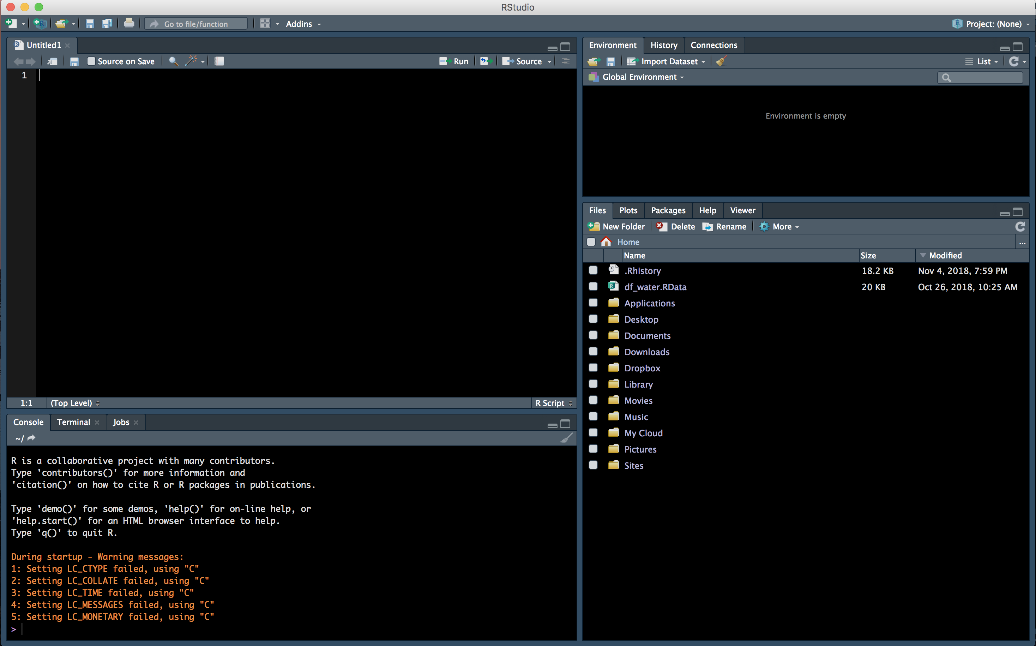The height and width of the screenshot is (646, 1036).
Task: Refresh the Files pane listing
Action: point(1020,226)
